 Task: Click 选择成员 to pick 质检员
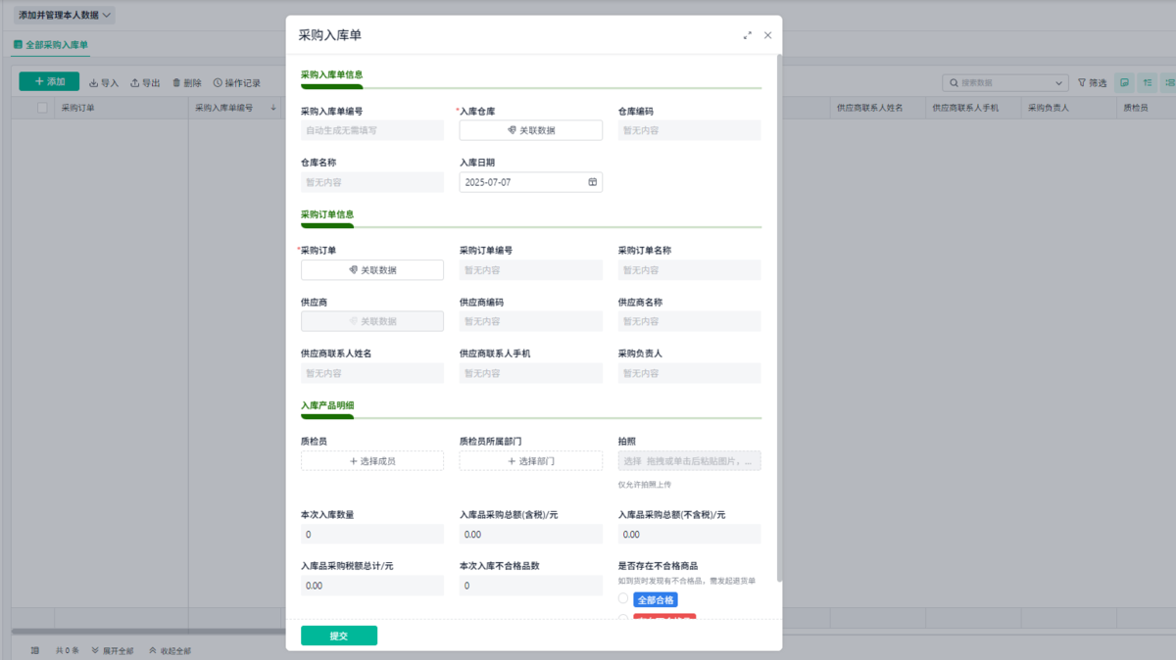point(372,460)
